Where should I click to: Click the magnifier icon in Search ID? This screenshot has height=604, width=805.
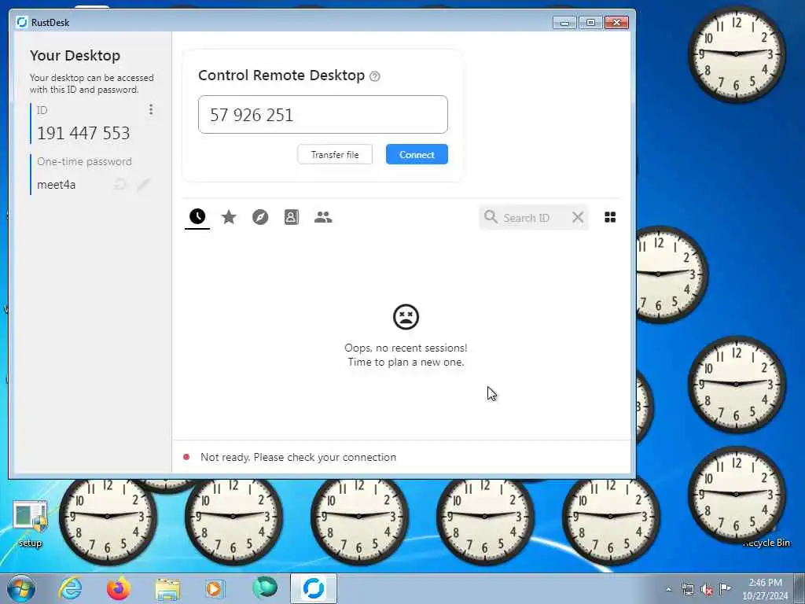[491, 217]
